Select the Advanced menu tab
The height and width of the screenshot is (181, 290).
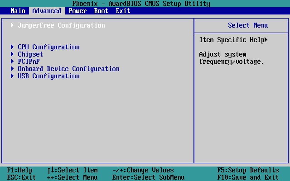tap(47, 11)
